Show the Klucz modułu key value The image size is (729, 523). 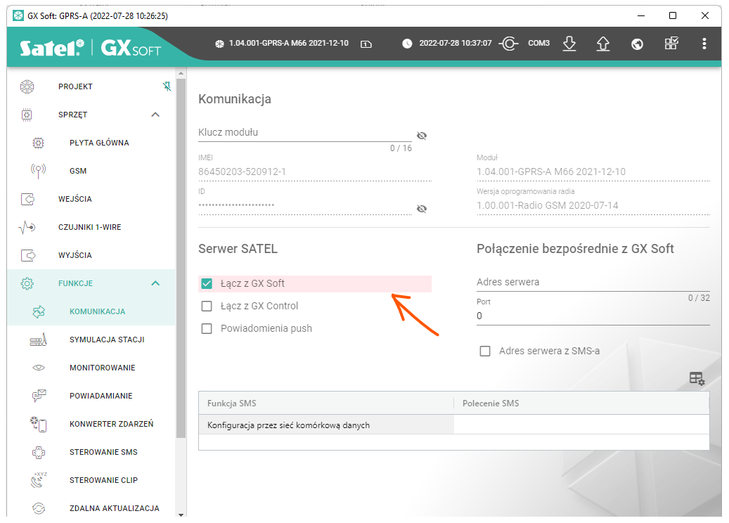pyautogui.click(x=422, y=135)
